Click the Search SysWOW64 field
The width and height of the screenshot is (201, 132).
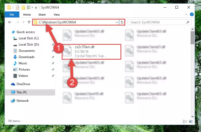point(160,22)
